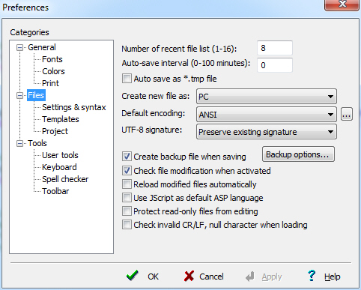Viewport: 361px width, 290px height.
Task: Enable Check invalid CR/LF, null character option
Action: (x=127, y=225)
